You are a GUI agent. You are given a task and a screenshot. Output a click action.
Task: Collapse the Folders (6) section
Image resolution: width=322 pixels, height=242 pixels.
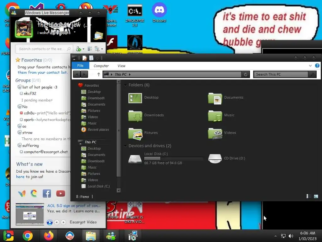tap(125, 85)
